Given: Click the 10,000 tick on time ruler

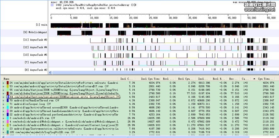Looking at the screenshot, I should (94, 18).
